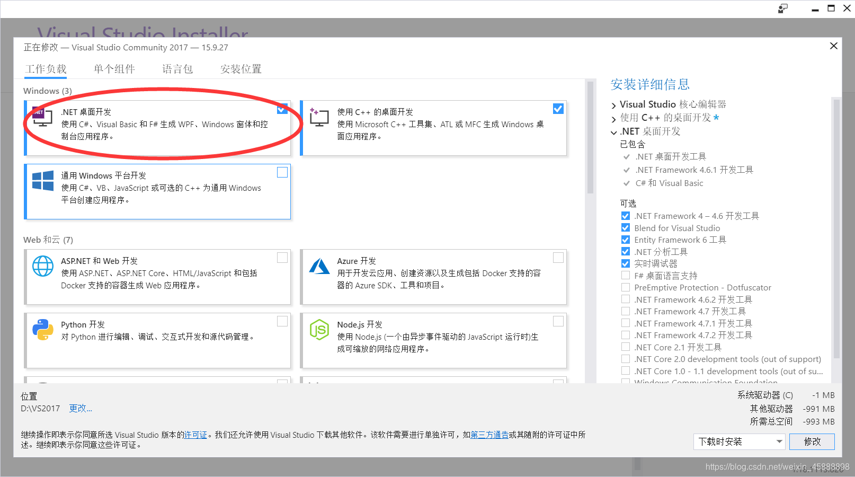This screenshot has height=477, width=855.
Task: Enable .NET Core 1.0 - 1.1 development tools
Action: 626,371
